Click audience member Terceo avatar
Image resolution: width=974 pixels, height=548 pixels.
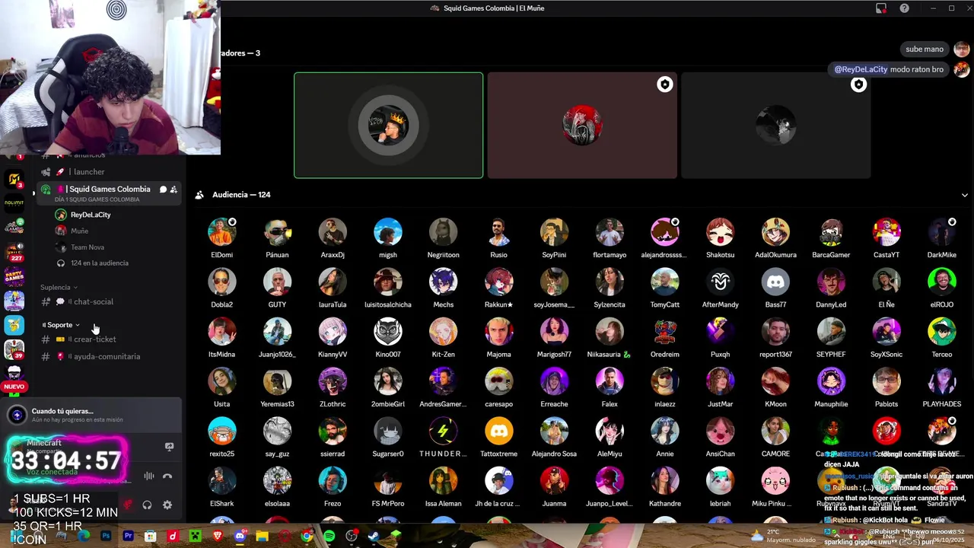point(942,332)
